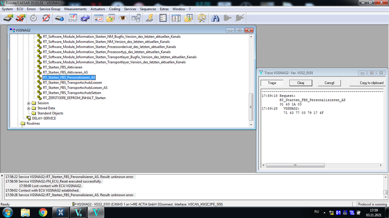Screen dimensions: 389x218
Task: Open the ECU menu
Action: (x=20, y=9)
